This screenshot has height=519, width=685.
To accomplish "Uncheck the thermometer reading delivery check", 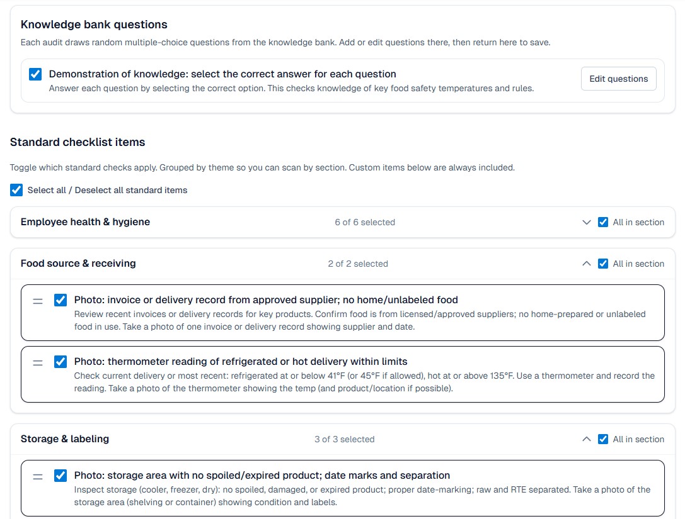I will tap(60, 362).
